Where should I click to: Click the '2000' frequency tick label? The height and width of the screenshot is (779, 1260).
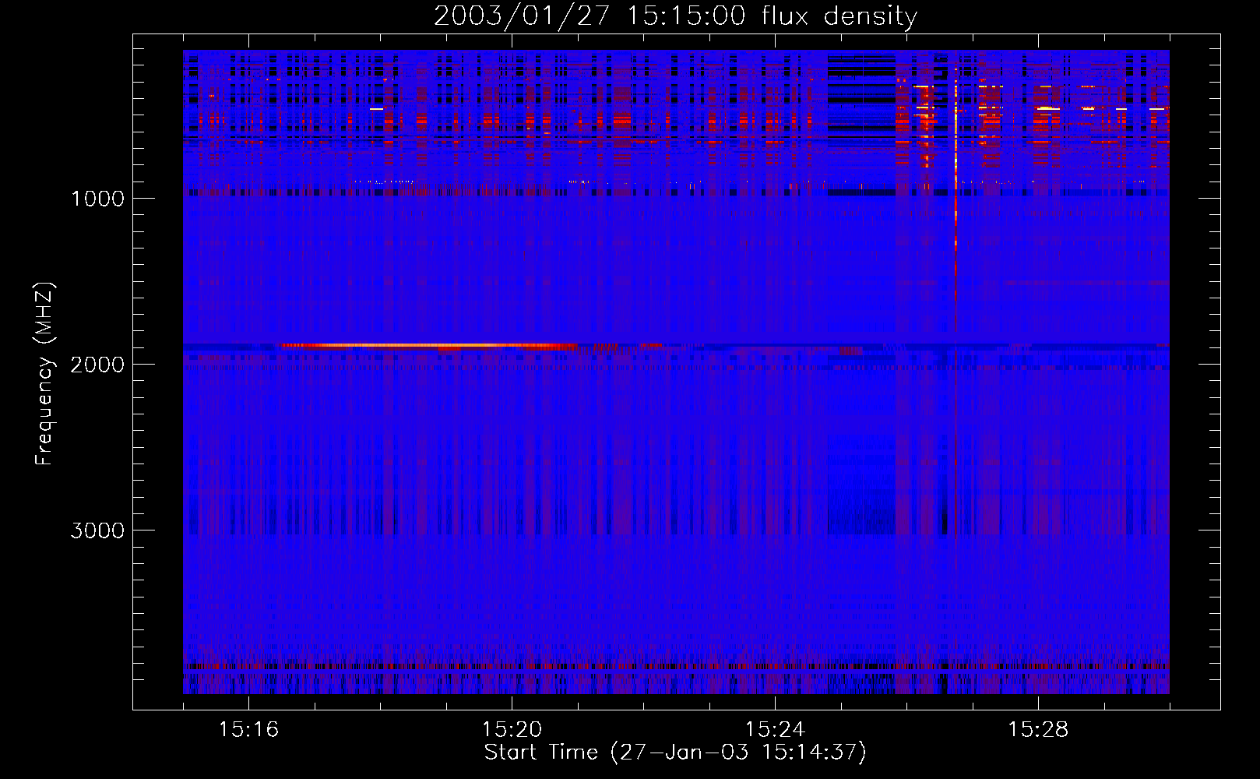coord(97,365)
